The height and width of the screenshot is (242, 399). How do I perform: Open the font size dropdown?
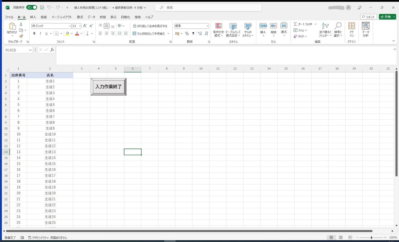pos(80,26)
